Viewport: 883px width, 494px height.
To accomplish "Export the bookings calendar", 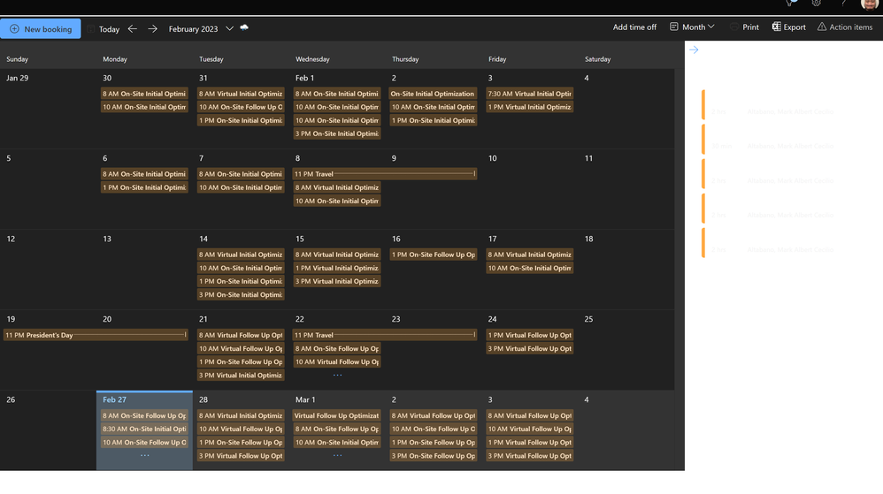I will (x=788, y=27).
